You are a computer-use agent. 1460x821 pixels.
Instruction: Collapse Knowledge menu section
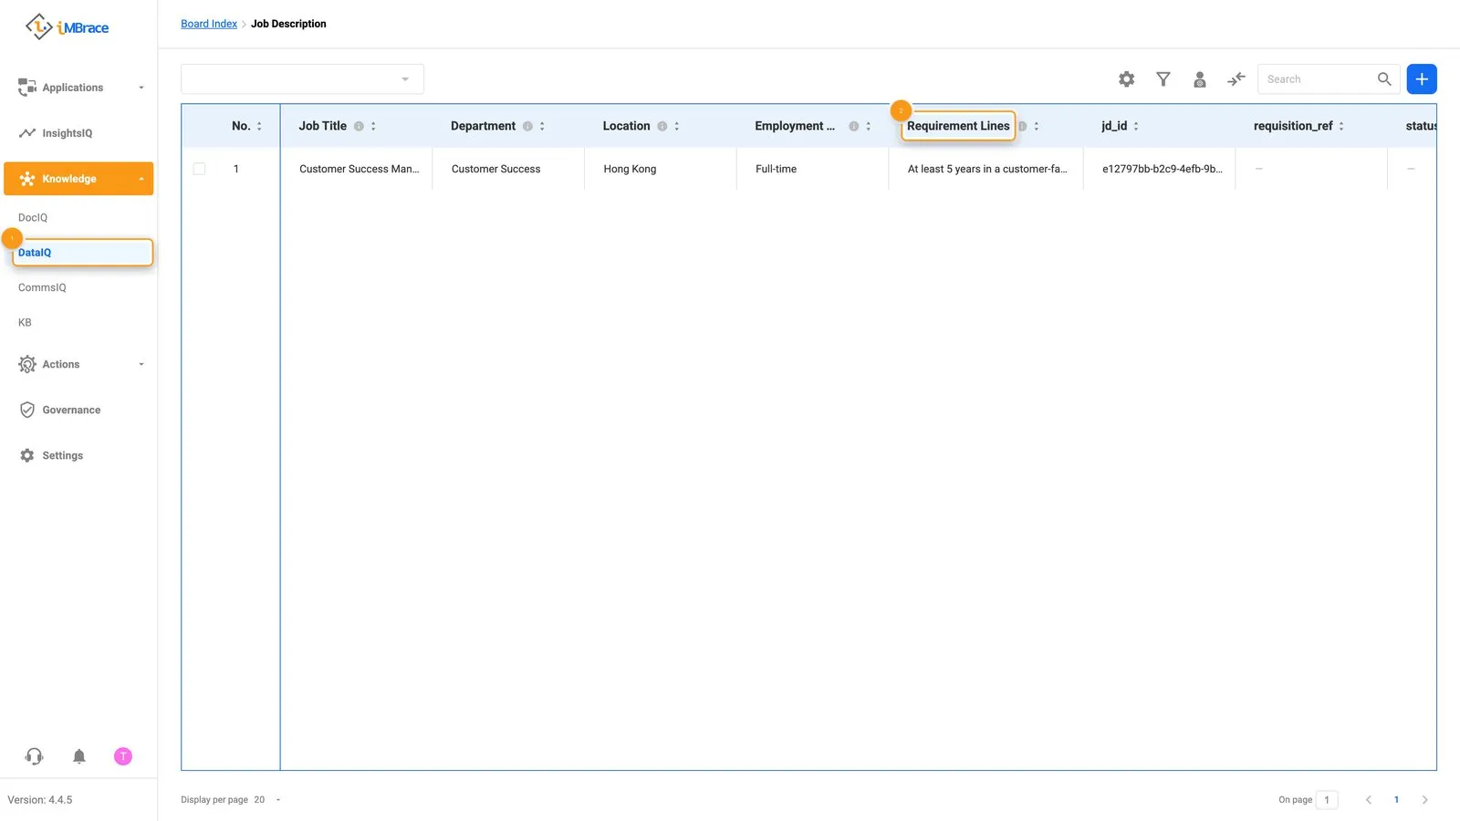click(x=78, y=179)
